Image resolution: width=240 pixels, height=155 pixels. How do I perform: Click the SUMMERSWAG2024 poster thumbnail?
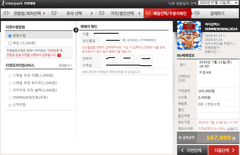pos(189,35)
